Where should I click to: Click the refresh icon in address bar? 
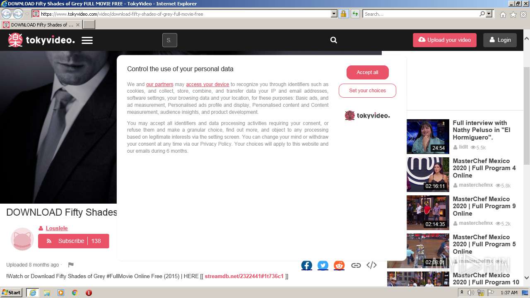tap(355, 14)
